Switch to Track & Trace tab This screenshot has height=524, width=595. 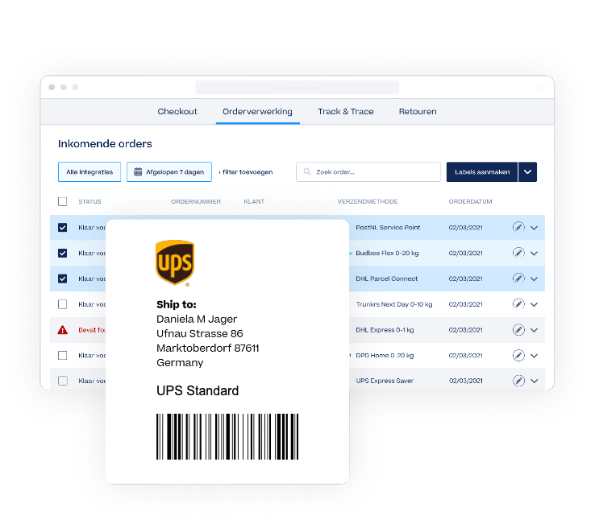click(346, 111)
